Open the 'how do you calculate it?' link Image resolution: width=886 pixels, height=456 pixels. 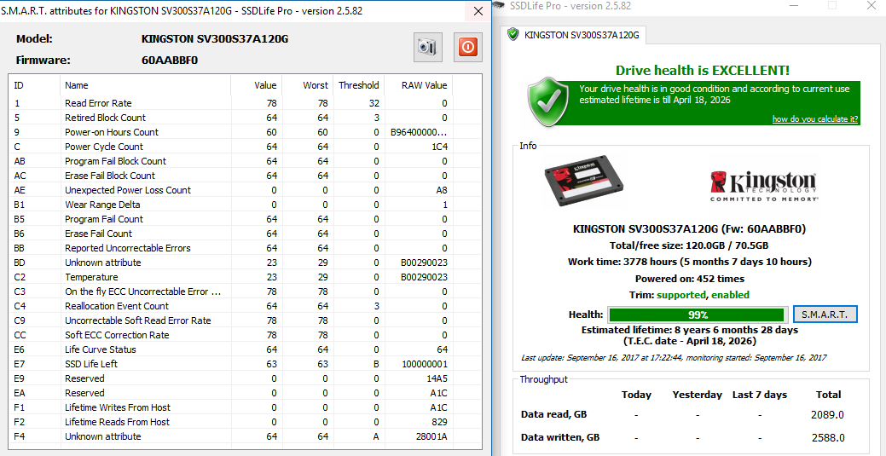click(815, 119)
